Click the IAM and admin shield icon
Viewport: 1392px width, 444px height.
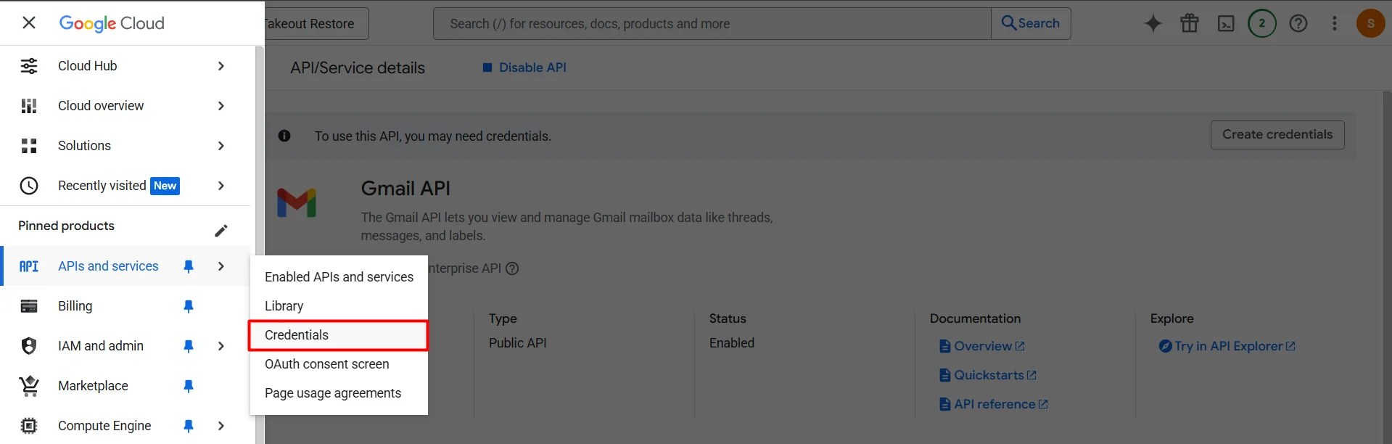(29, 346)
